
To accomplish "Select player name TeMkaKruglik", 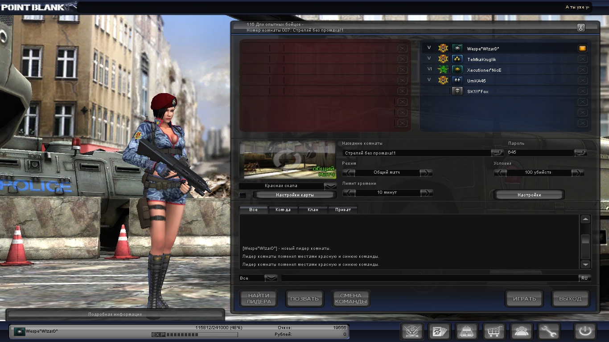I will tap(481, 59).
